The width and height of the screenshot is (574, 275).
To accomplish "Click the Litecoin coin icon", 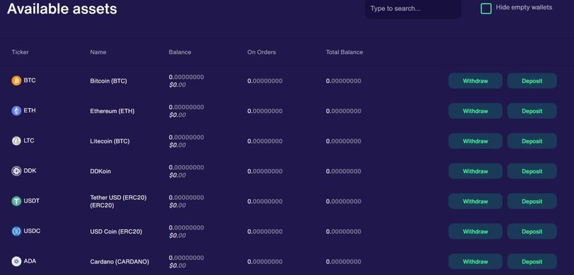I will point(16,141).
